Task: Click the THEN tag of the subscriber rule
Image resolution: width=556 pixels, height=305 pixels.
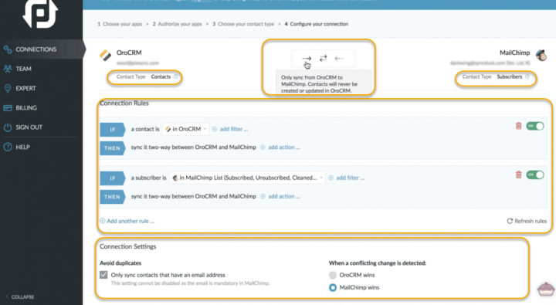Action: (x=113, y=197)
